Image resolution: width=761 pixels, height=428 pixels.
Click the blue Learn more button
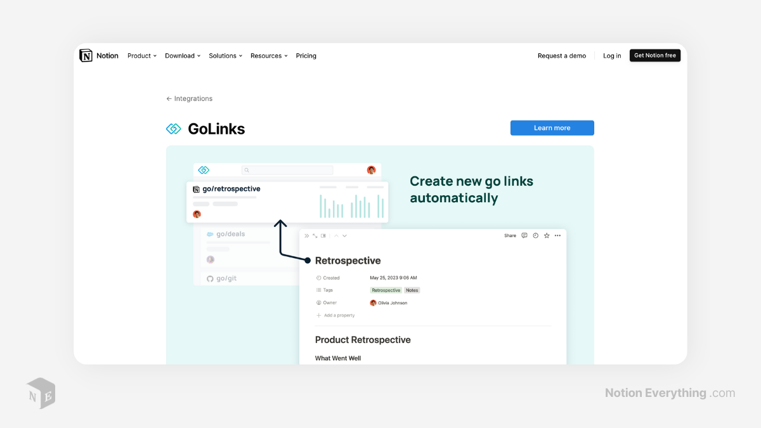pyautogui.click(x=552, y=127)
